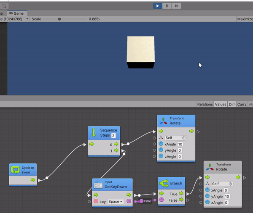This screenshot has height=213, width=253.
Task: Click the Update Event node icon
Action: 16,170
